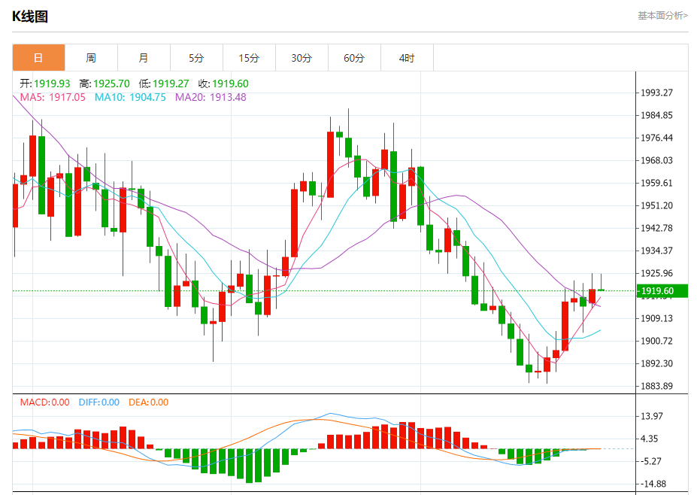The width and height of the screenshot is (697, 495).
Task: Click the MA10: 1904.75 label
Action: 130,97
